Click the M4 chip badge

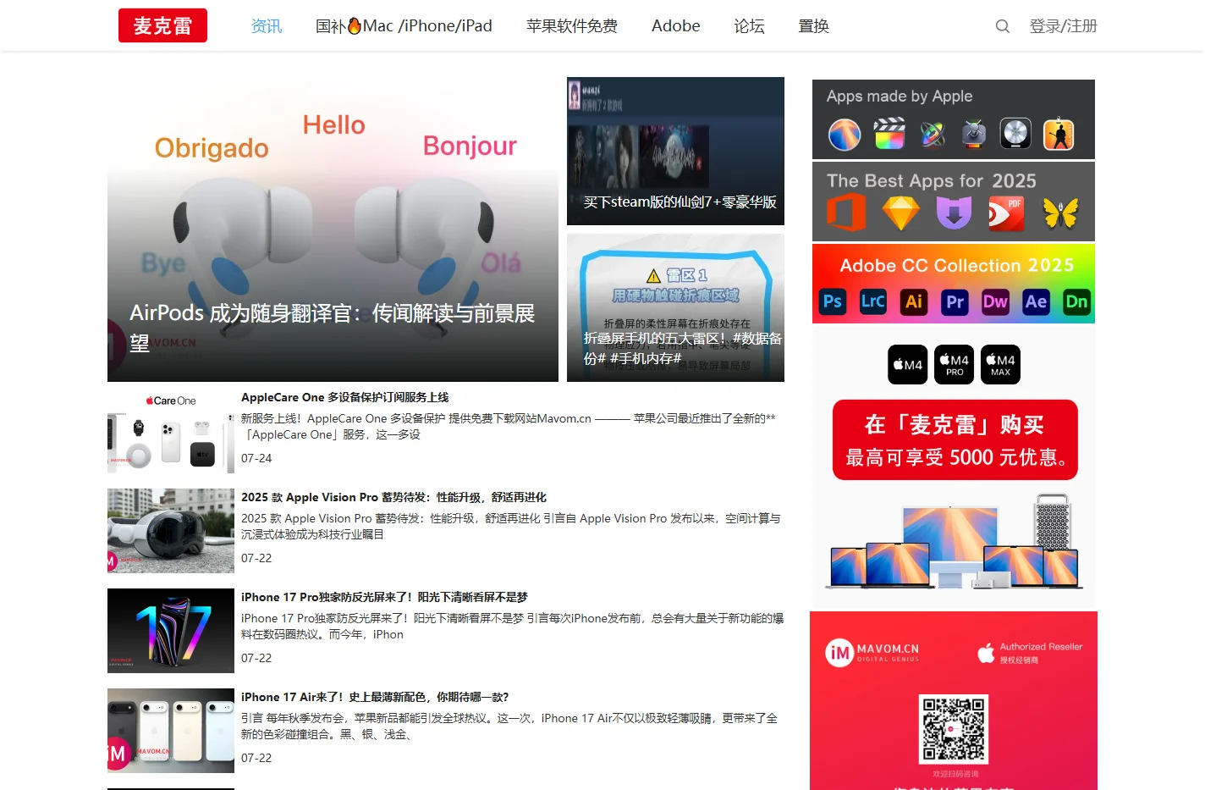[x=908, y=365]
